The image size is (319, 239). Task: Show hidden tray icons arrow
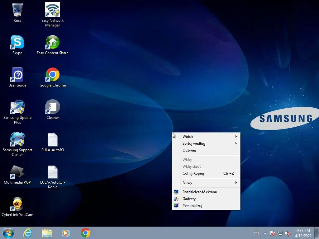tap(265, 233)
